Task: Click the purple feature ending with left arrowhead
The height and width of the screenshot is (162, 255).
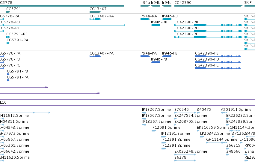Action: (x=50, y=93)
